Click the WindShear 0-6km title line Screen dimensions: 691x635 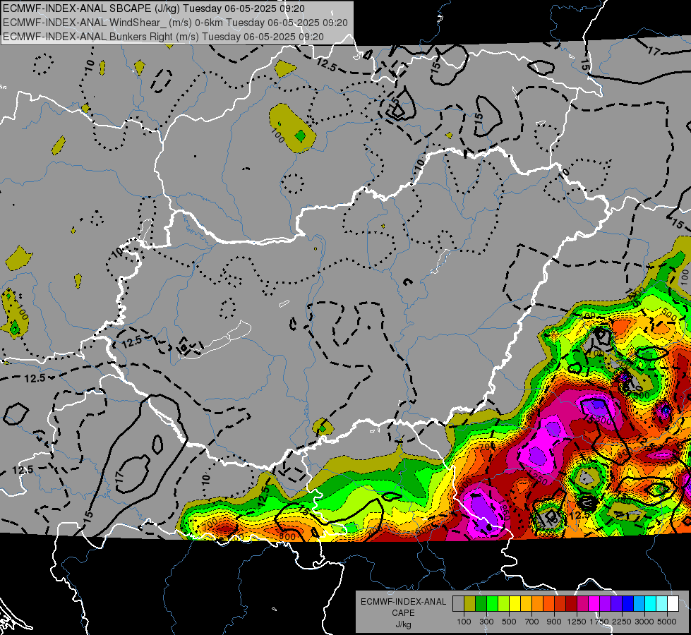(175, 23)
